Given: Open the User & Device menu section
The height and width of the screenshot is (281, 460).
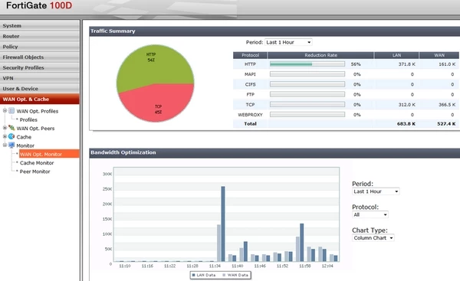Looking at the screenshot, I should (40, 89).
